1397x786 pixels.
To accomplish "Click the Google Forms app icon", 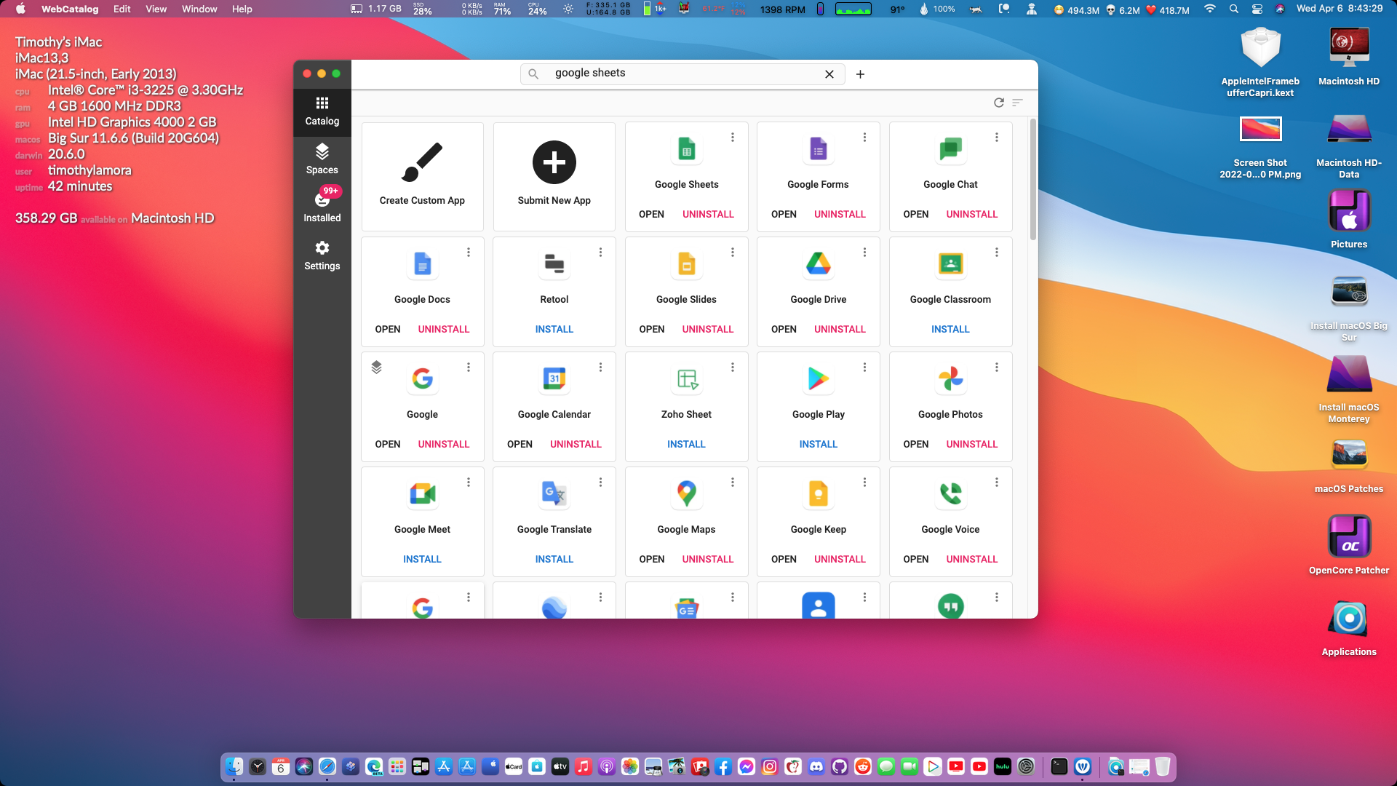I will [x=819, y=148].
